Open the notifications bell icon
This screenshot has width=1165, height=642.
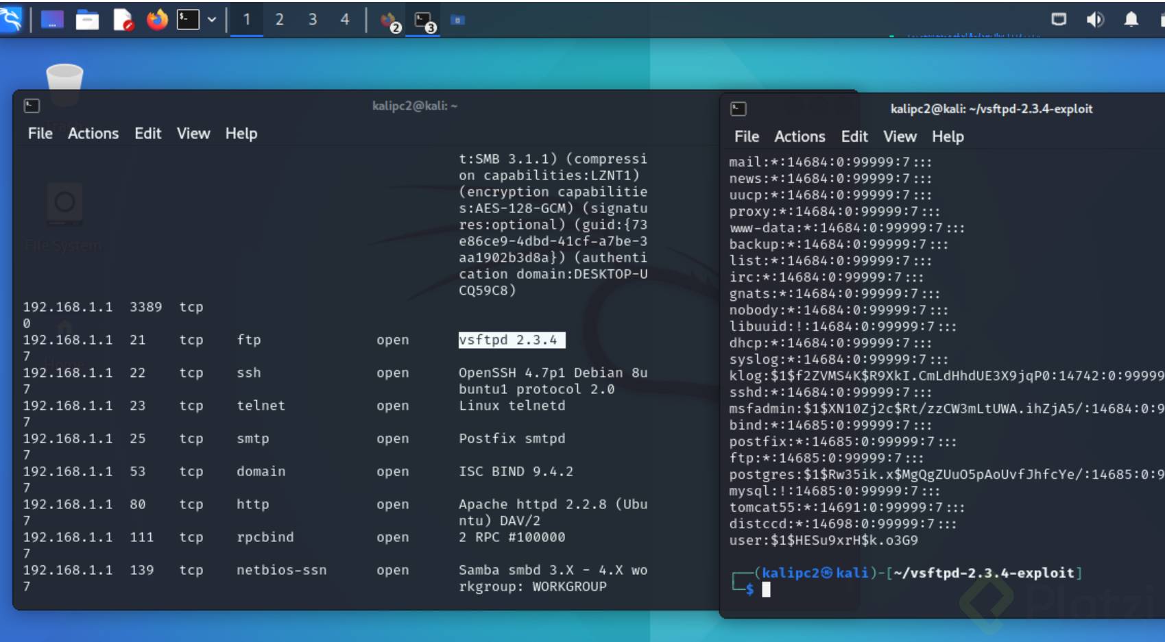(x=1131, y=19)
